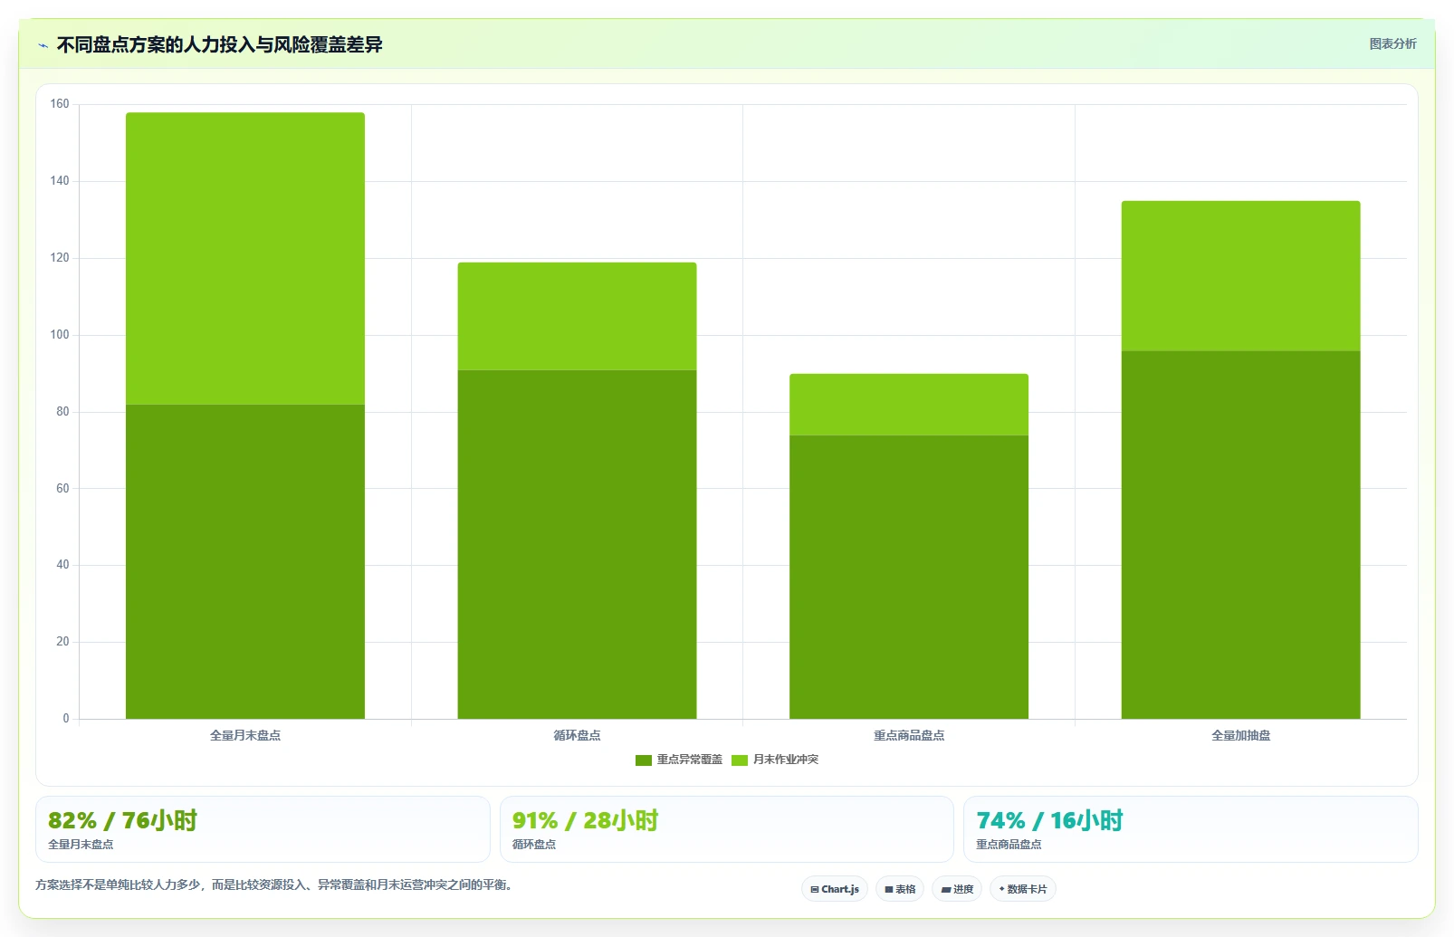1454x937 pixels.
Task: Click the y-axis value 100
Action: tap(60, 335)
